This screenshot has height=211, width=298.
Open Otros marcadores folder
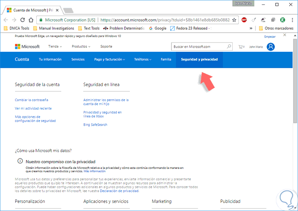click(x=276, y=28)
